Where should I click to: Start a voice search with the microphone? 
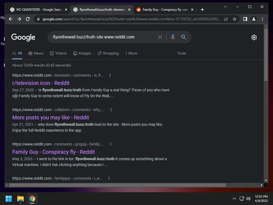click(173, 37)
